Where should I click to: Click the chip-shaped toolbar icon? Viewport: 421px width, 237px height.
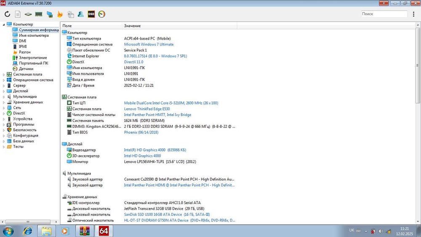pos(28,14)
